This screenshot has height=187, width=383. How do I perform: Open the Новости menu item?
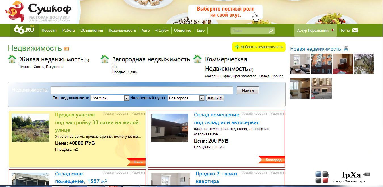[x=49, y=30]
